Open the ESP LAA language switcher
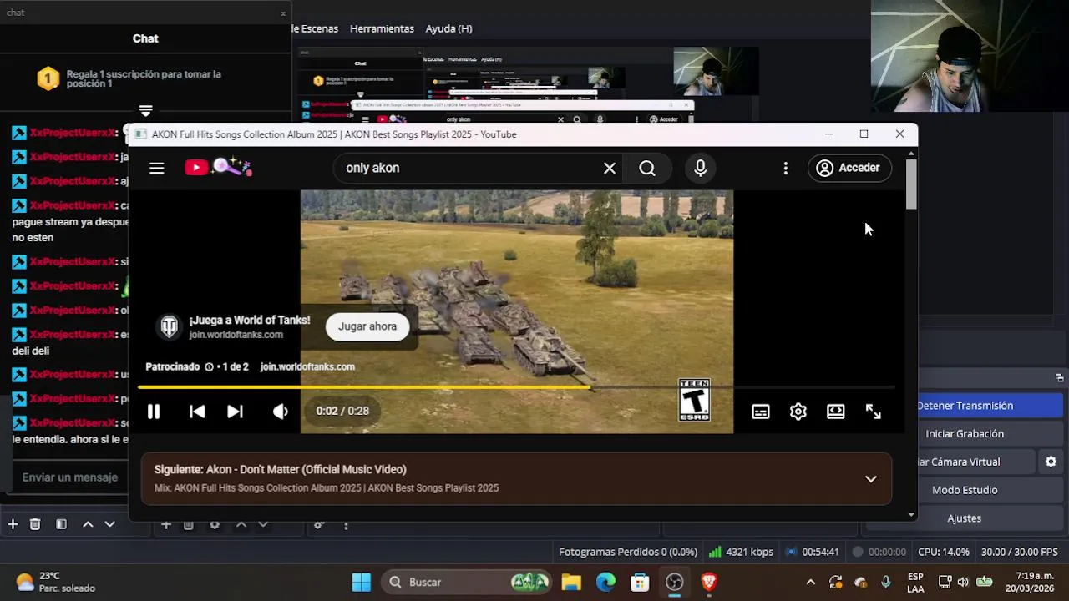 pyautogui.click(x=915, y=582)
